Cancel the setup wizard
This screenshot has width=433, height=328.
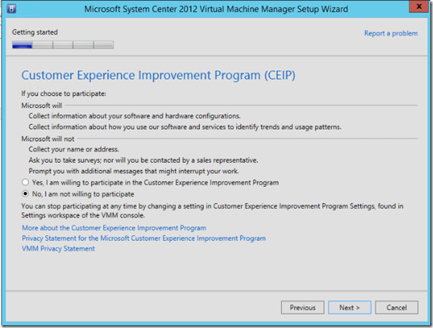(x=397, y=307)
